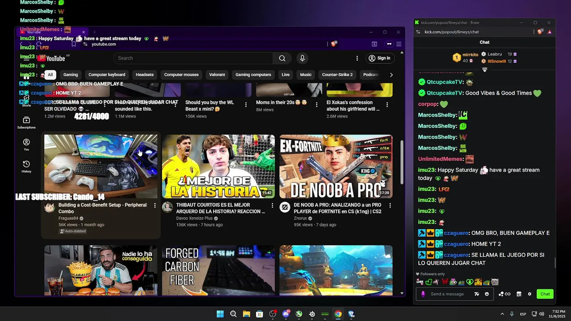This screenshot has width=571, height=321.
Task: Open YouTube settings three-dot menu beside Sign in
Action: pos(357,58)
